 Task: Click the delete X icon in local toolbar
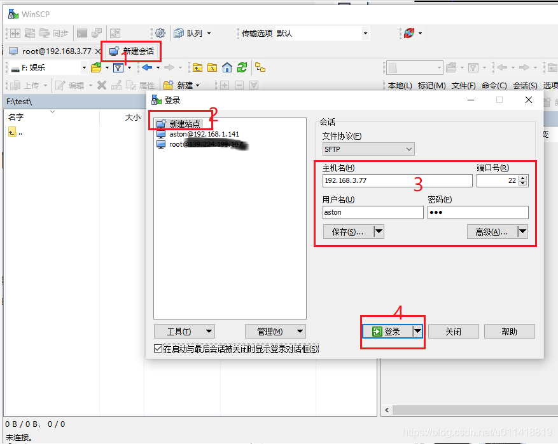[x=102, y=85]
